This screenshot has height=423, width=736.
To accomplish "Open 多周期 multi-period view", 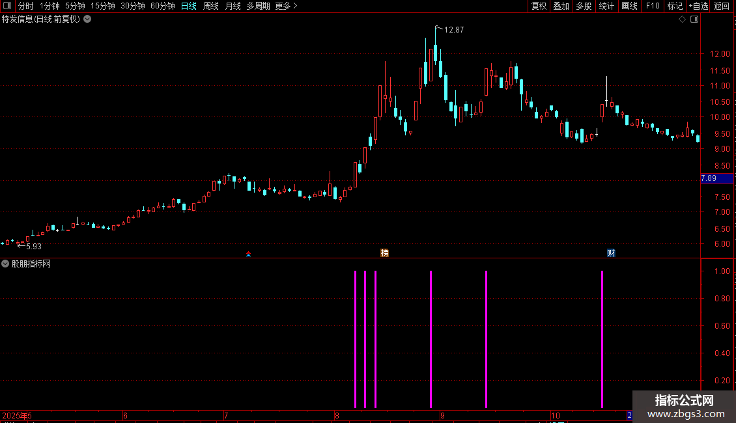I will pyautogui.click(x=258, y=6).
